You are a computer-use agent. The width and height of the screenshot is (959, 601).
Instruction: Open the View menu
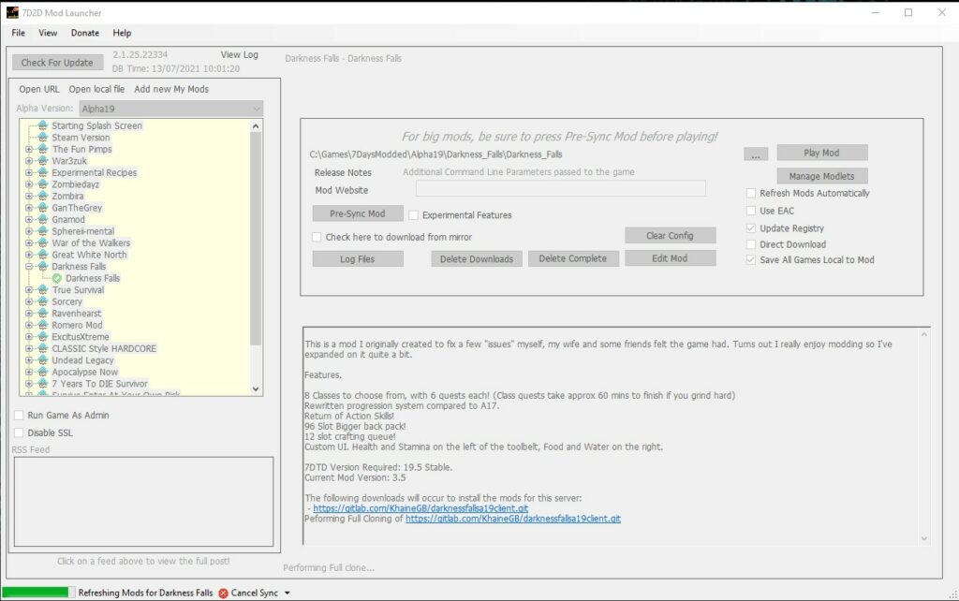pyautogui.click(x=48, y=33)
